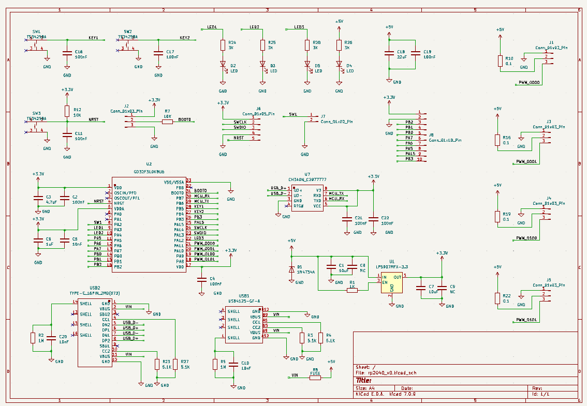
Task: Select the PWM_0000 net label
Action: tap(529, 82)
